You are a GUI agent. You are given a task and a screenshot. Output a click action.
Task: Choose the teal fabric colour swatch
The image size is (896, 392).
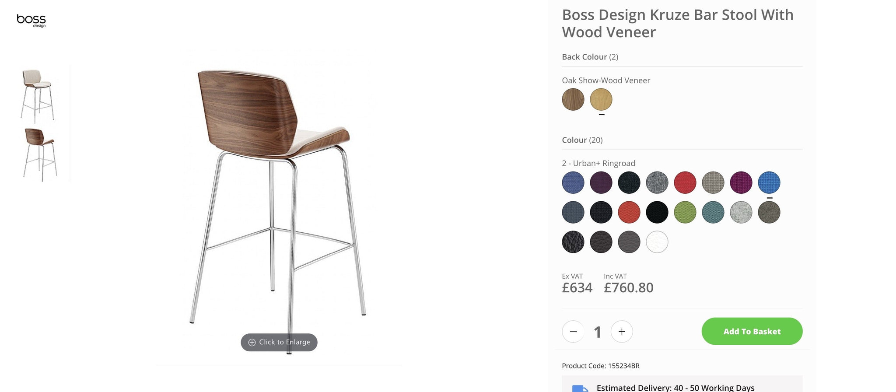[713, 212]
